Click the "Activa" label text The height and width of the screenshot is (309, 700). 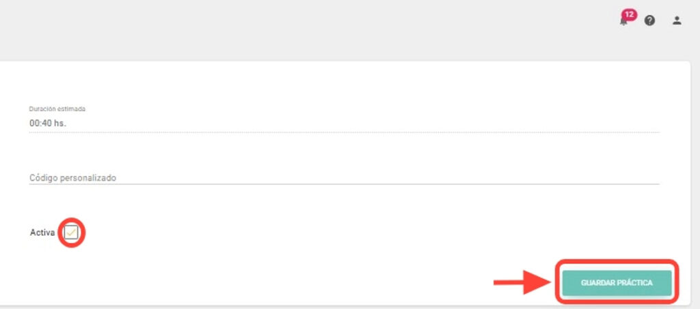point(42,233)
